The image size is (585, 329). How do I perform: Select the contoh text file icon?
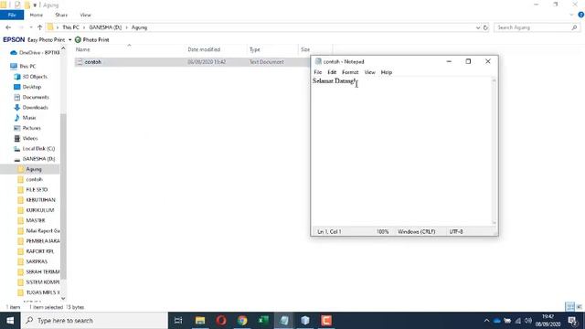80,62
